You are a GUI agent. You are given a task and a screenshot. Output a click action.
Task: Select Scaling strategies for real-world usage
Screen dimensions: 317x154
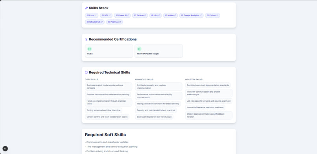154,117
